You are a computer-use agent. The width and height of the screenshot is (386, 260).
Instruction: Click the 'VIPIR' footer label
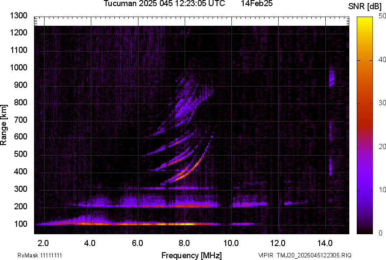266,255
